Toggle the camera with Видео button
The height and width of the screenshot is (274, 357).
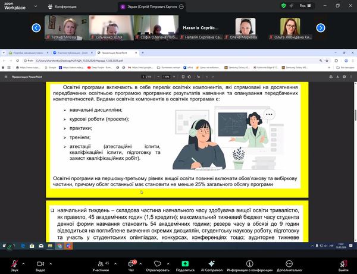[40, 264]
